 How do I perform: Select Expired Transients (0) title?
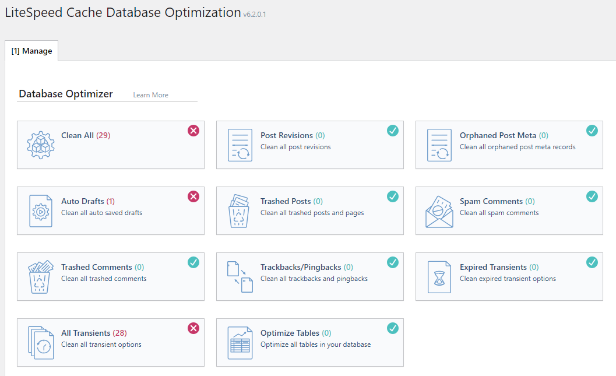(499, 267)
